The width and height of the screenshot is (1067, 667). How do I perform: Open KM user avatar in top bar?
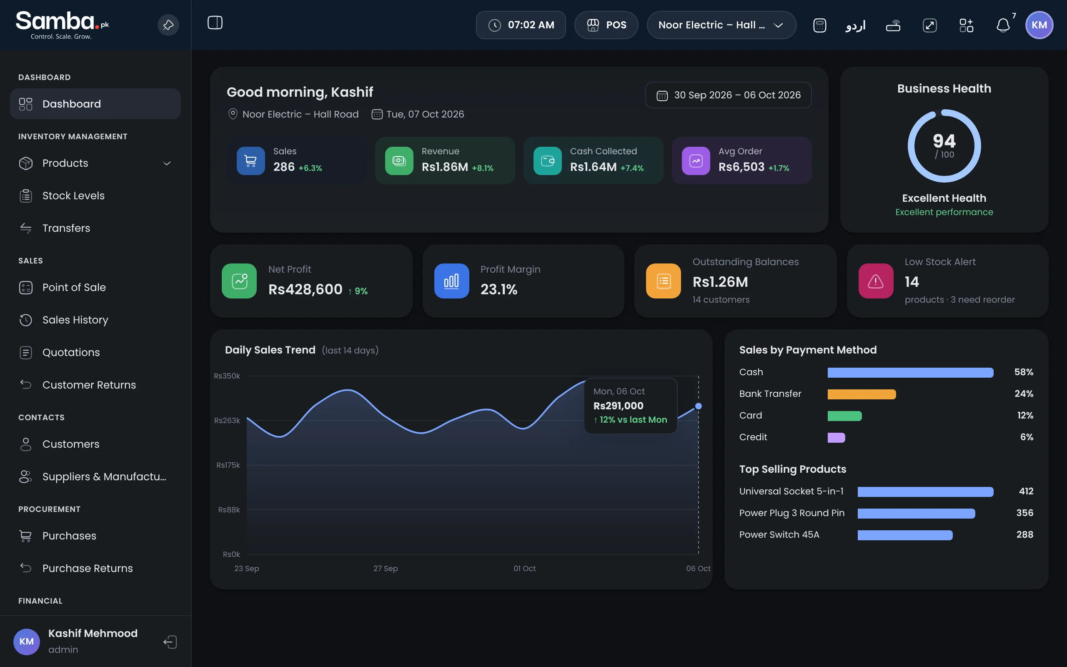click(x=1039, y=25)
